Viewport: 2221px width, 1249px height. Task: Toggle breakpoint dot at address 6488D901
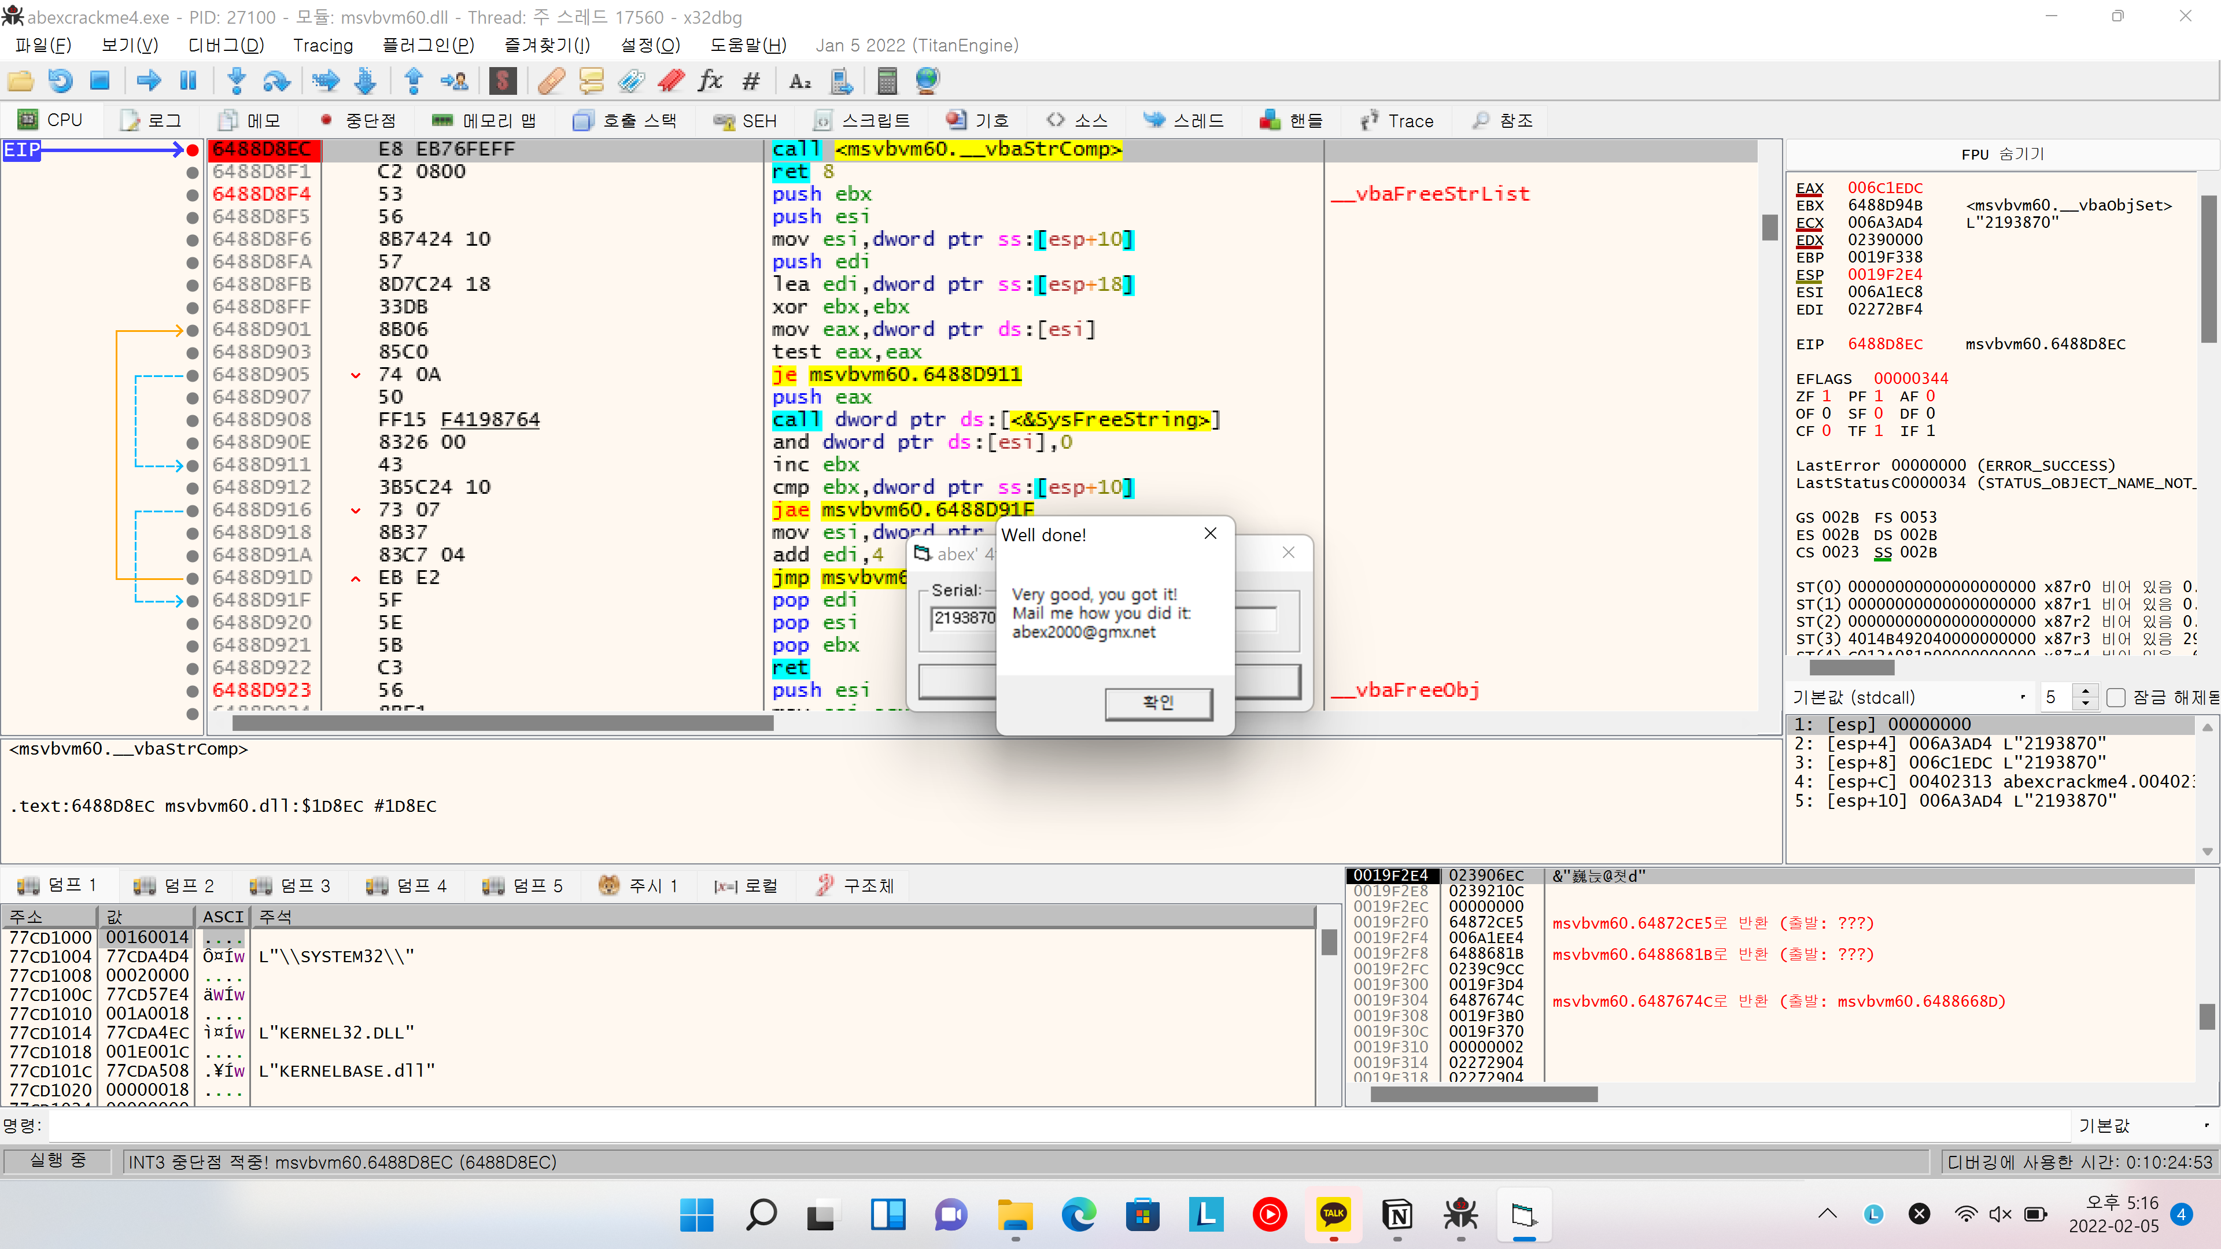(x=192, y=330)
